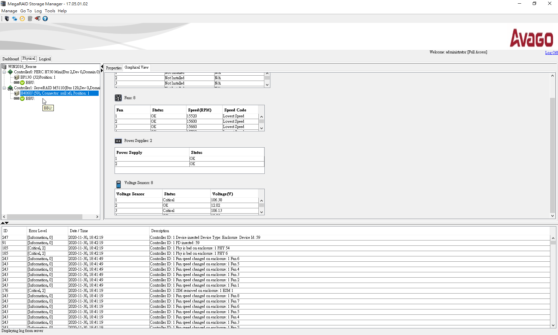Image resolution: width=558 pixels, height=335 pixels.
Task: Select the Graphical View tab
Action: pyautogui.click(x=137, y=68)
